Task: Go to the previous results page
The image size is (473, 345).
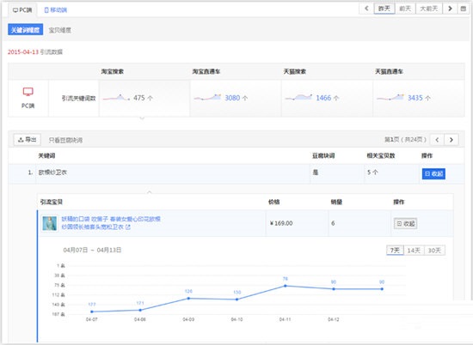Action: click(437, 140)
